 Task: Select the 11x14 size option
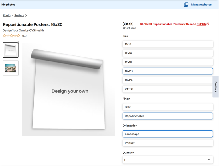click(x=168, y=44)
